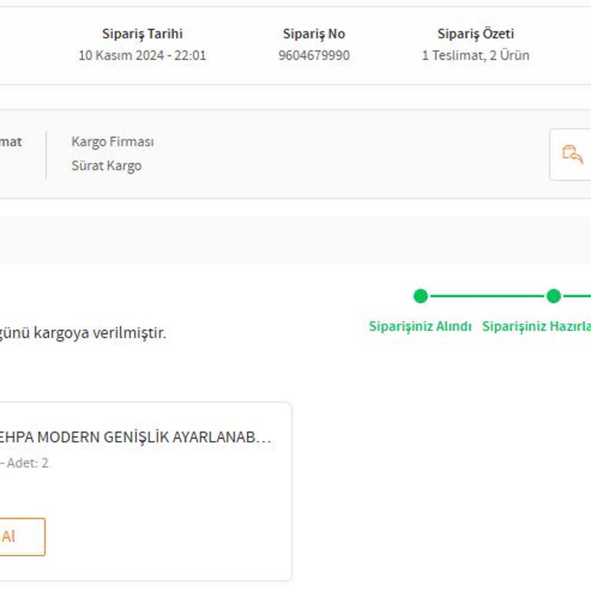Click the 'Adet: 2' quantity text
The width and height of the screenshot is (591, 591).
28,462
